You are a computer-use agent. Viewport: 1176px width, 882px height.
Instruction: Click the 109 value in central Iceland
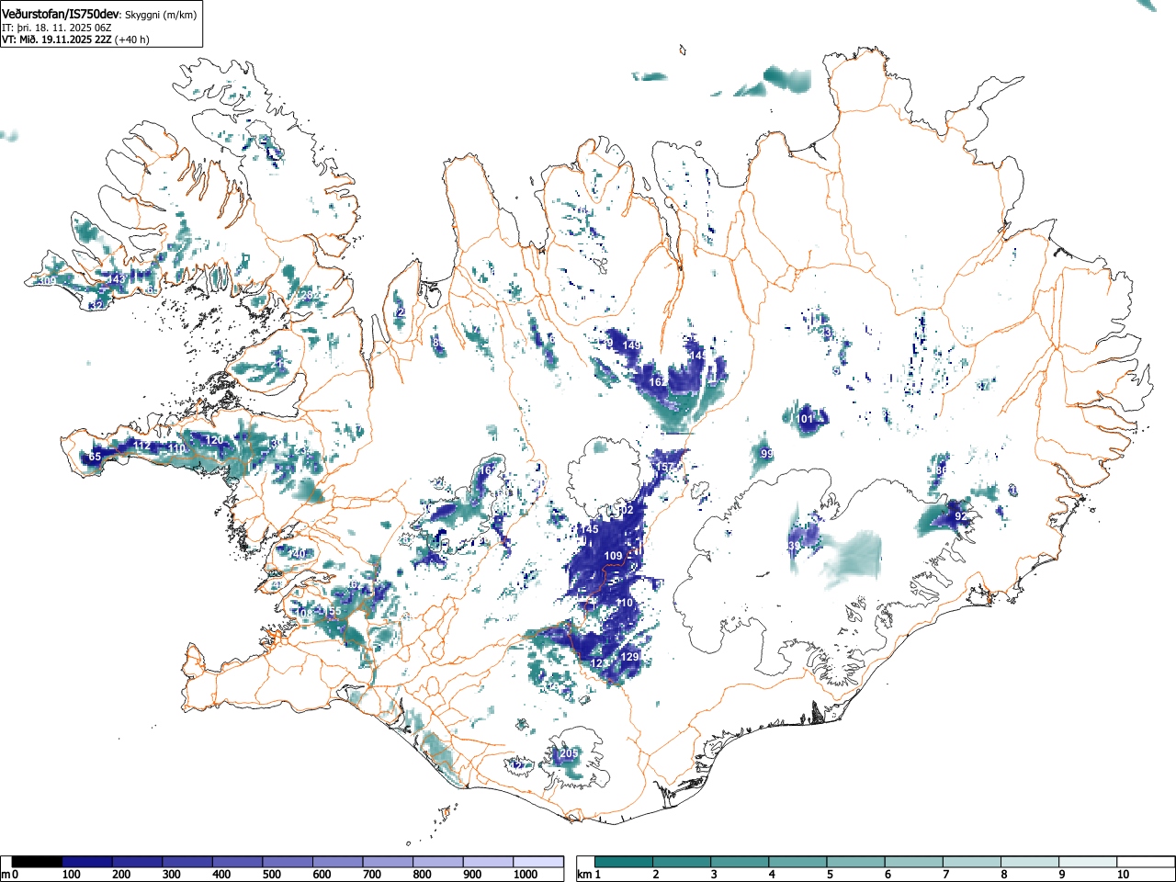click(613, 556)
